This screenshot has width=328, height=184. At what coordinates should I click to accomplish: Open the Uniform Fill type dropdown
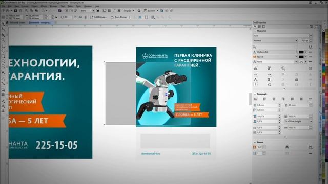coord(296,52)
